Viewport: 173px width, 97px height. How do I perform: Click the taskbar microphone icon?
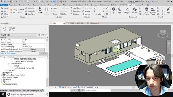point(47,95)
